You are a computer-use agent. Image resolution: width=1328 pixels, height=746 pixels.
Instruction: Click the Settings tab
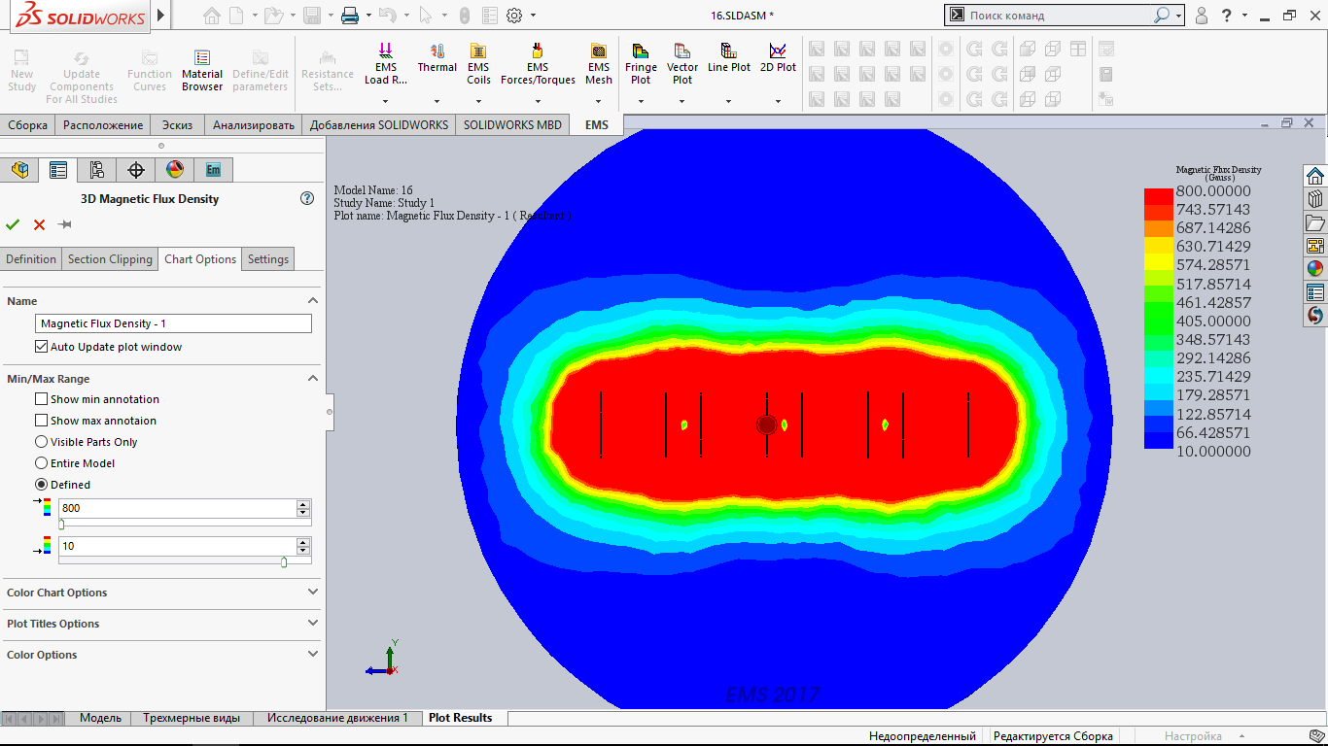point(267,259)
